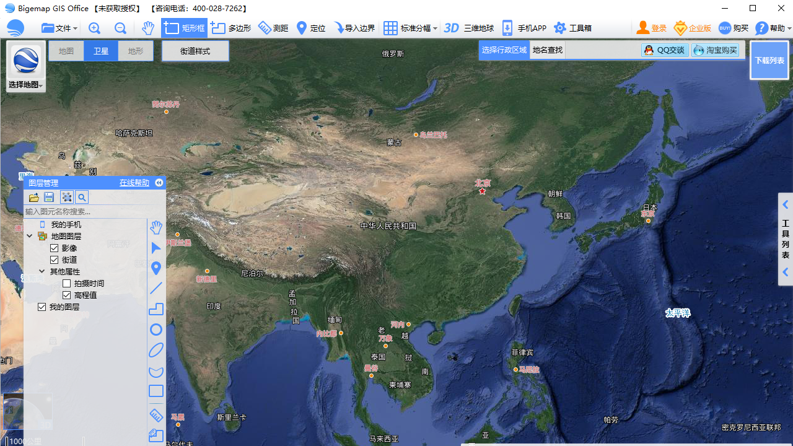793x446 pixels.
Task: Activate the 测距 distance measuring tool
Action: click(273, 28)
